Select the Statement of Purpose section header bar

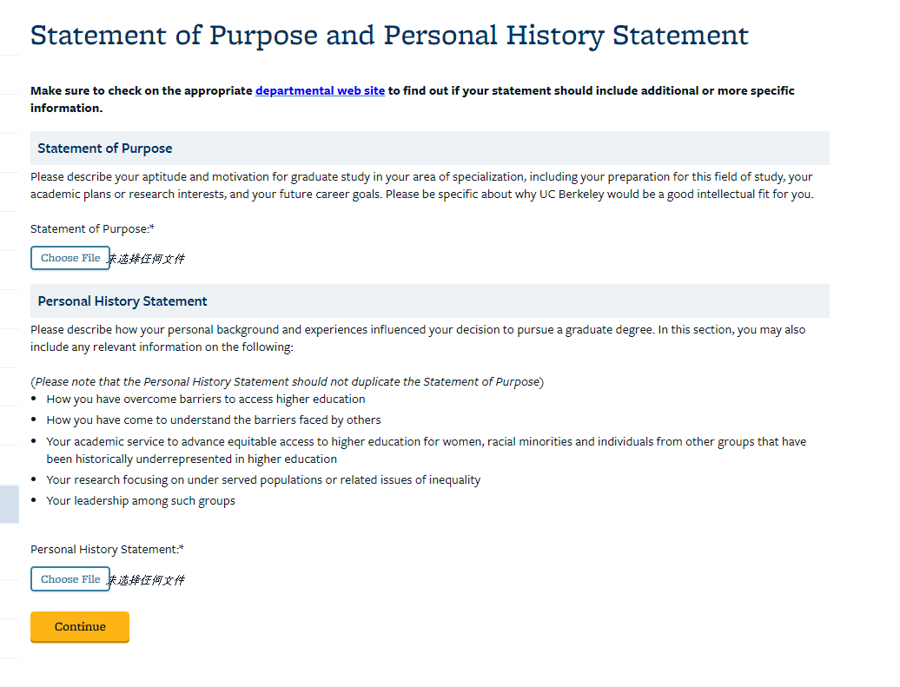429,149
